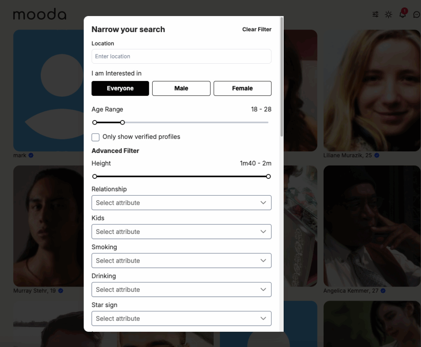The image size is (421, 347).
Task: Open the chat messages icon
Action: coord(416,15)
